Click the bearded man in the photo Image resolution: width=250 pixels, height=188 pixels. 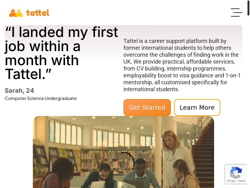coord(104,173)
